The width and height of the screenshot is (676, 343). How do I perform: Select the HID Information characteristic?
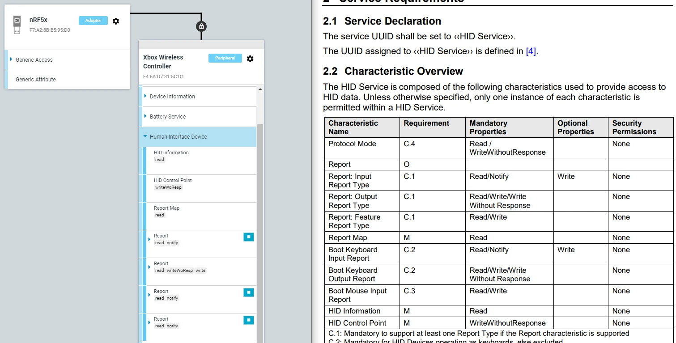[x=171, y=153]
